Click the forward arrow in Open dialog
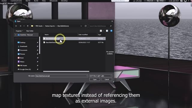 20,26
